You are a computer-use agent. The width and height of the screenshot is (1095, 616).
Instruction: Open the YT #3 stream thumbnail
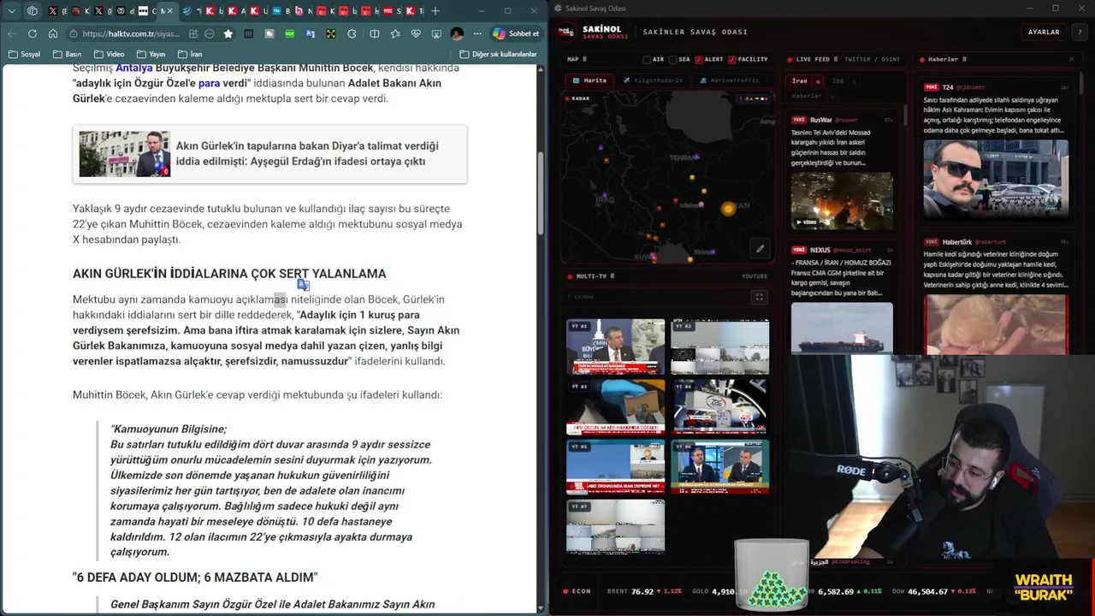tap(615, 406)
